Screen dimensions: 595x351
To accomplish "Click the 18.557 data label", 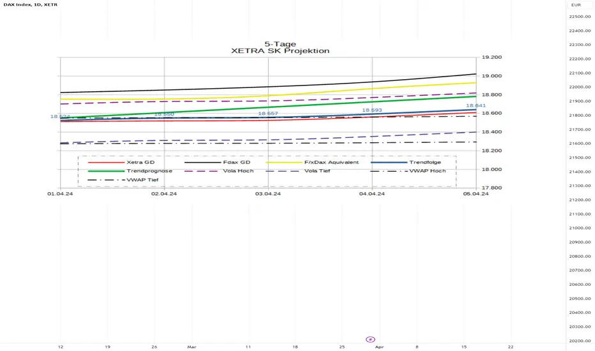I will tap(268, 114).
